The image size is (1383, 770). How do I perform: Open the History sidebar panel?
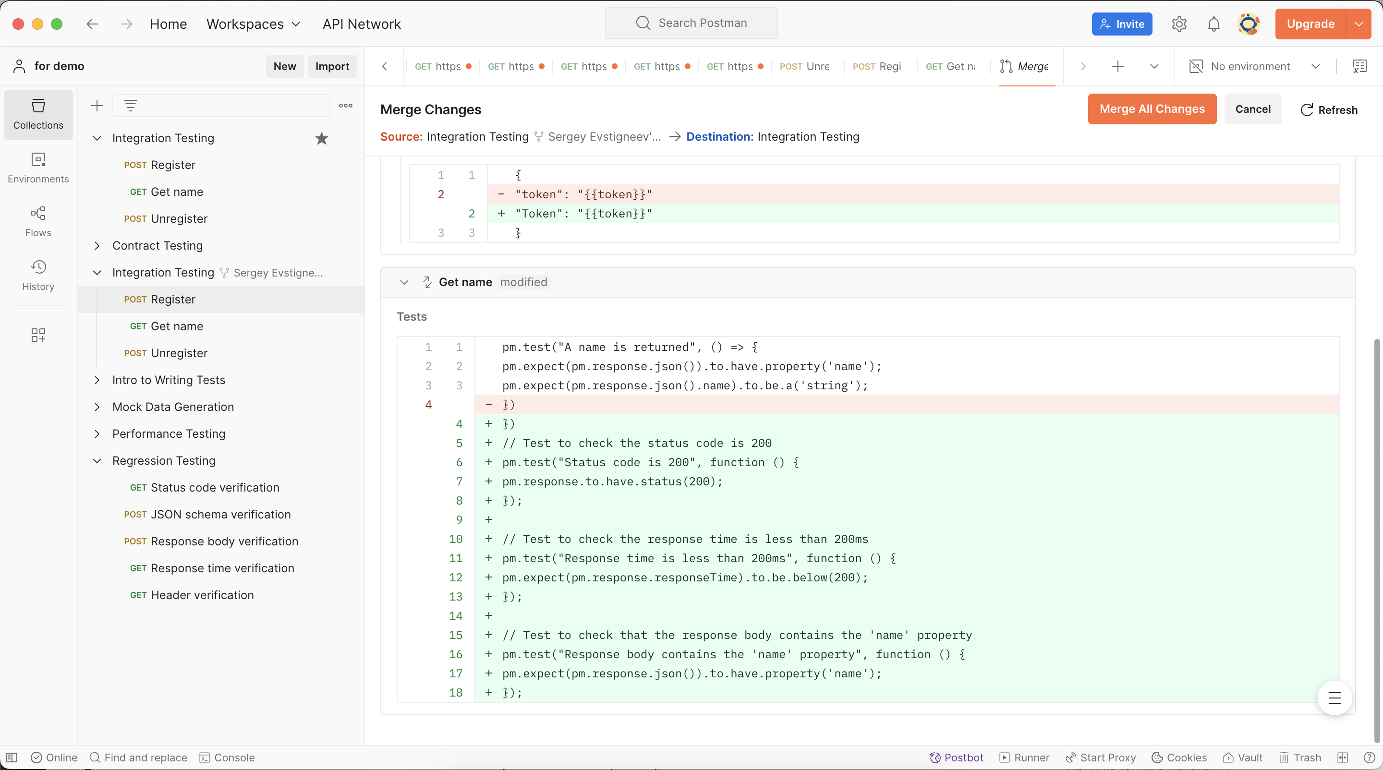coord(38,276)
